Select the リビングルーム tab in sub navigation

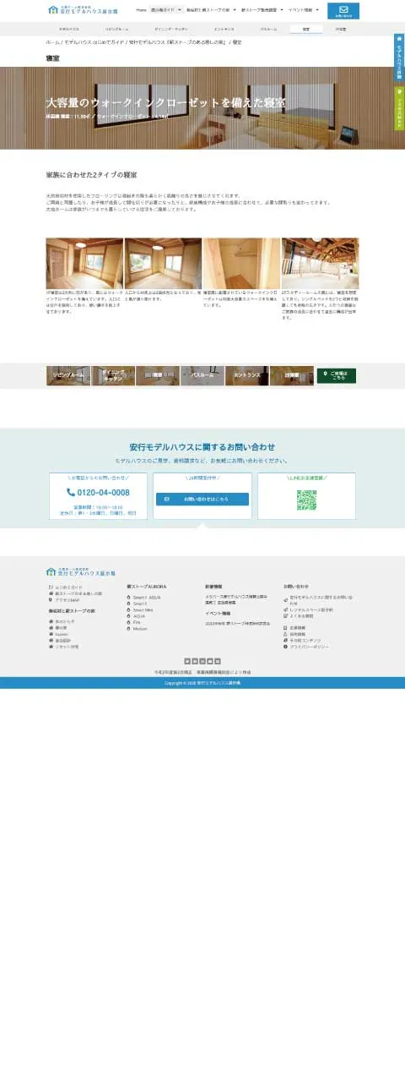click(117, 29)
